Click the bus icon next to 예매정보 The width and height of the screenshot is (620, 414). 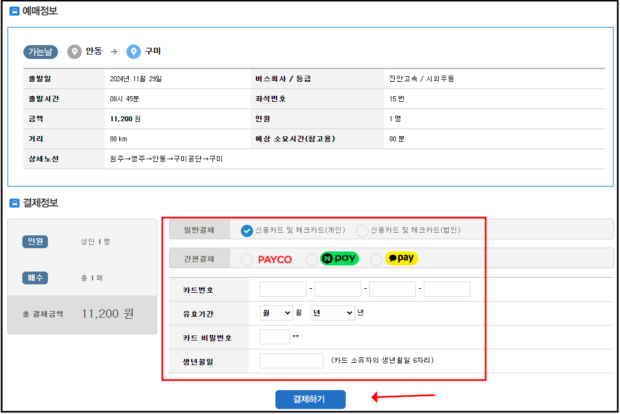(x=14, y=11)
